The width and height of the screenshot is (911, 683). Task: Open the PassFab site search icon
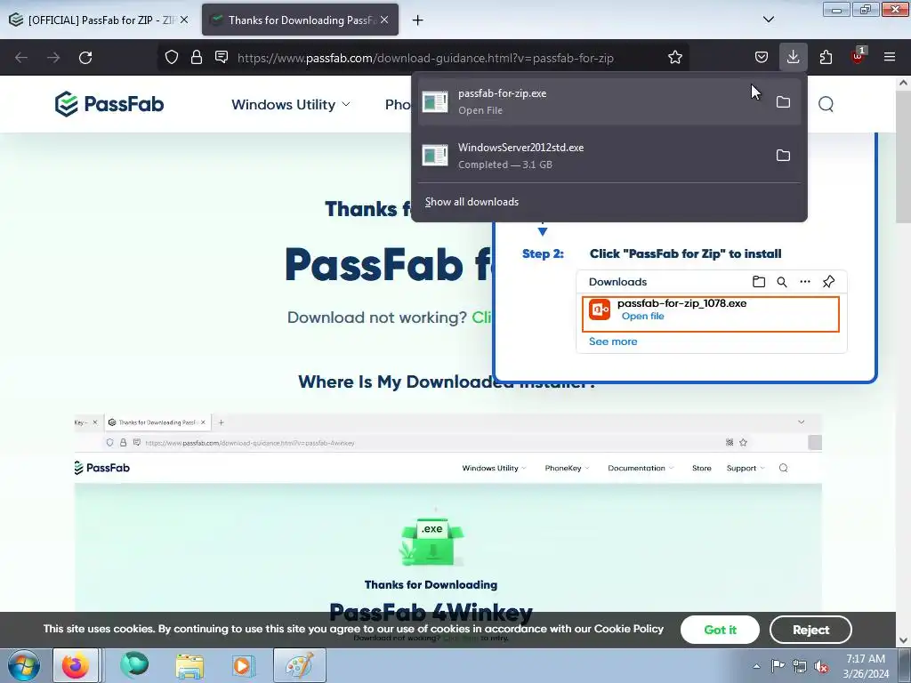[826, 104]
